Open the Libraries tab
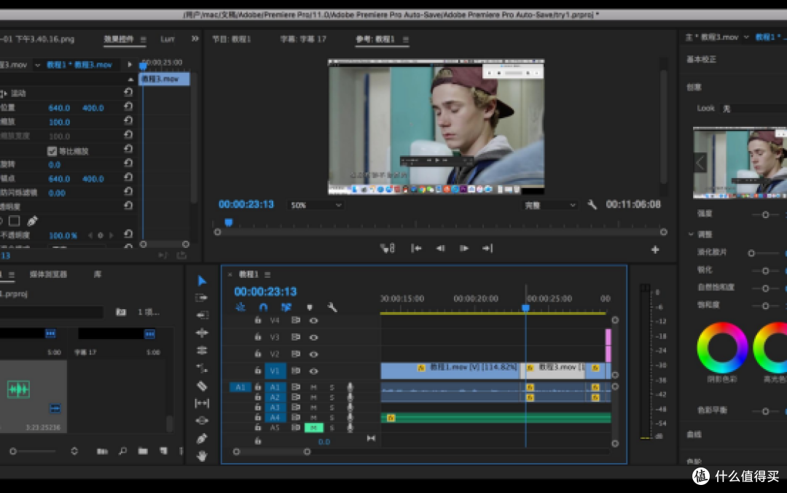Image resolution: width=787 pixels, height=493 pixels. click(x=98, y=274)
